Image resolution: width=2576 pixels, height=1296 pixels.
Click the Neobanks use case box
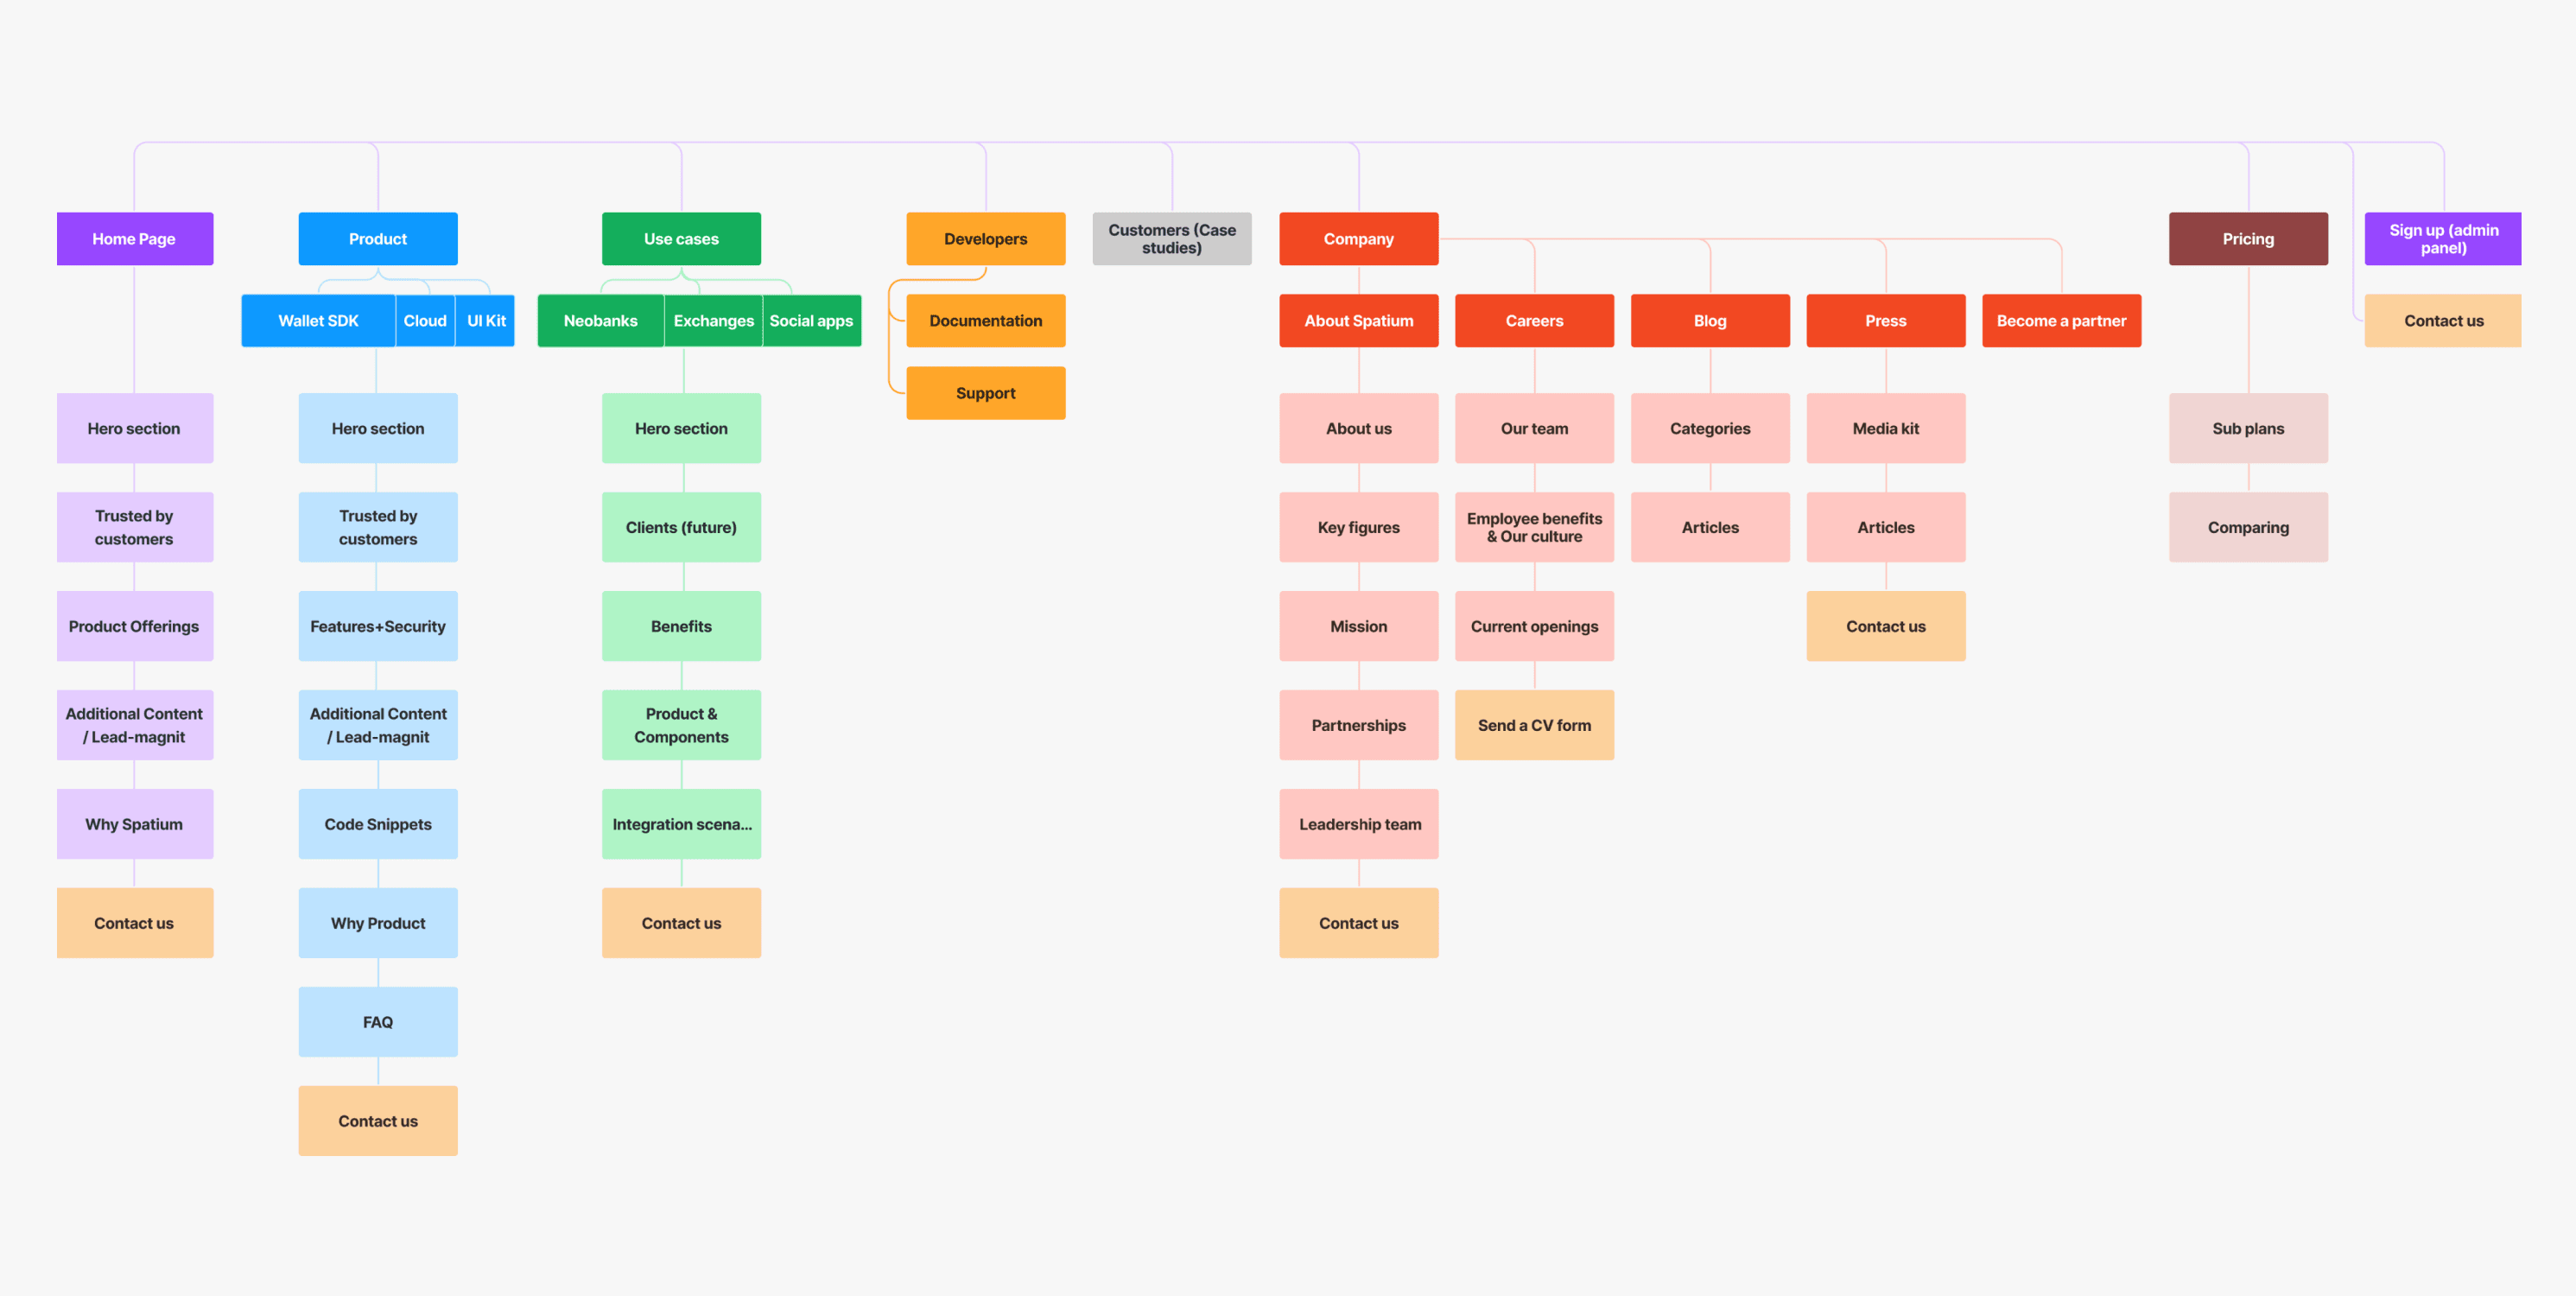[600, 321]
